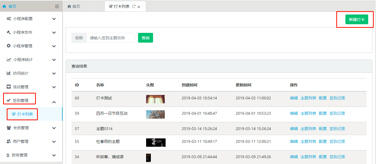Select 打卡列表 in the sidebar

[25, 114]
